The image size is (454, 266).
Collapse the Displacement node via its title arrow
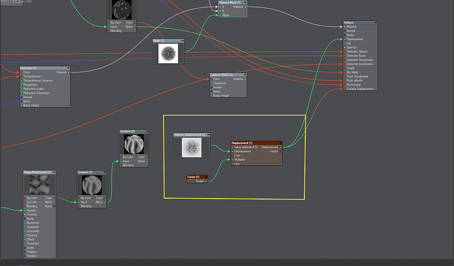(280, 142)
